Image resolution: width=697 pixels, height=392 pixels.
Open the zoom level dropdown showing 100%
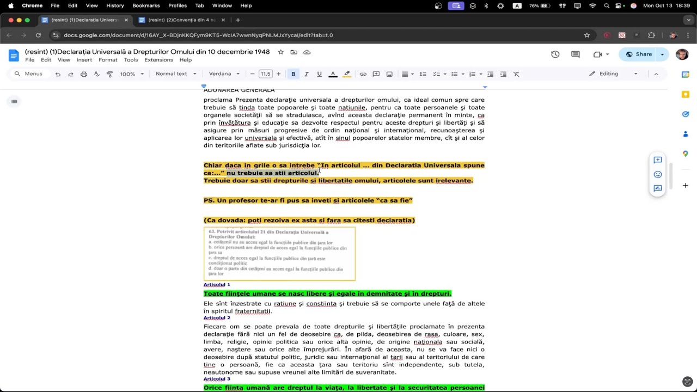(x=132, y=74)
